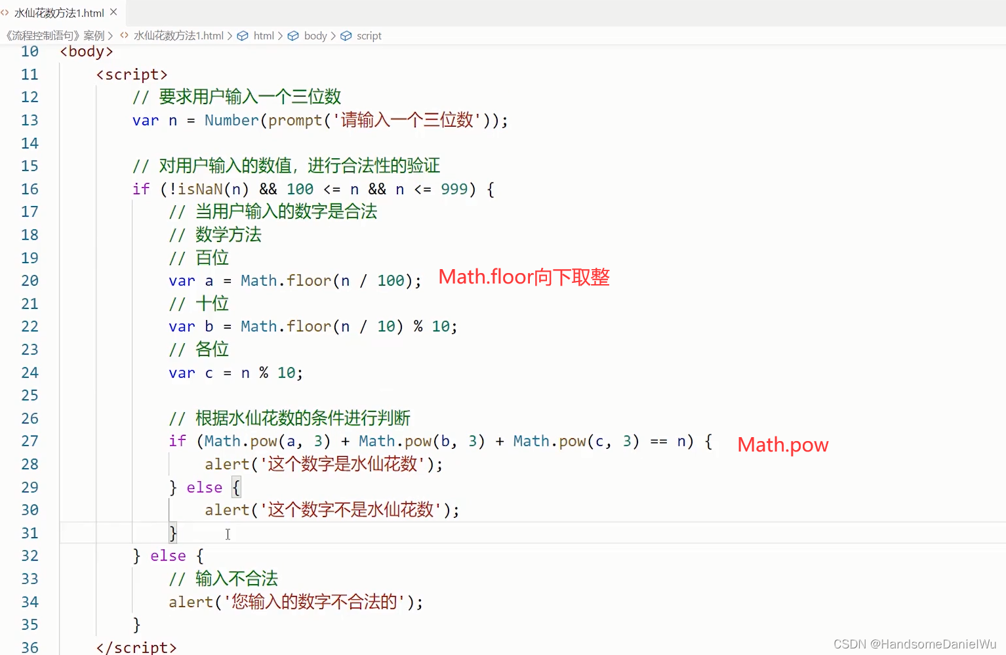Click isNaN in the if condition
This screenshot has height=655, width=1006.
pos(200,189)
